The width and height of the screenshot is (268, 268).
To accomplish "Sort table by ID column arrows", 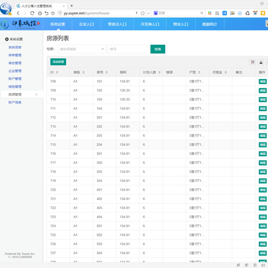I will coord(57,72).
